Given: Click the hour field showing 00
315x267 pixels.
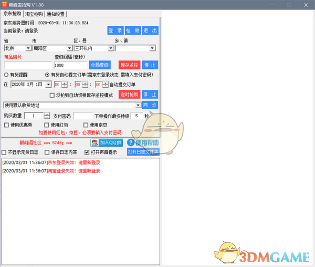Looking at the screenshot, I should point(57,85).
